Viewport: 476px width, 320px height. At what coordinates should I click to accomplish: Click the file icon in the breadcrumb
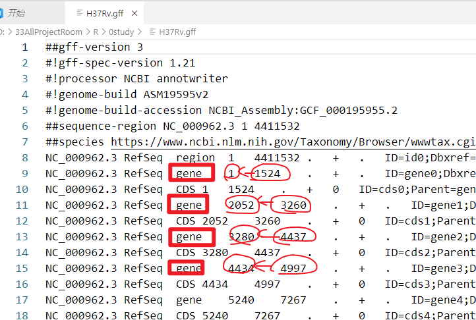(x=153, y=32)
